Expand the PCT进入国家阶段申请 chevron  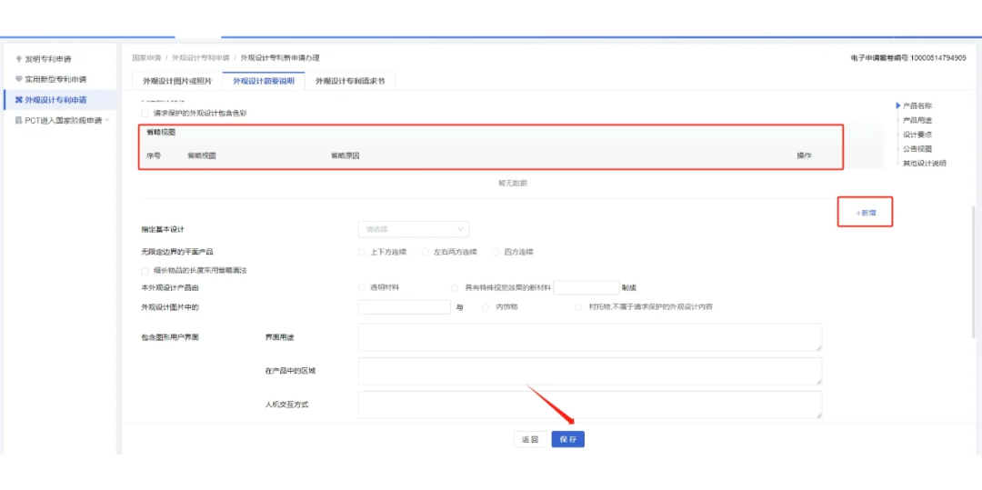107,120
